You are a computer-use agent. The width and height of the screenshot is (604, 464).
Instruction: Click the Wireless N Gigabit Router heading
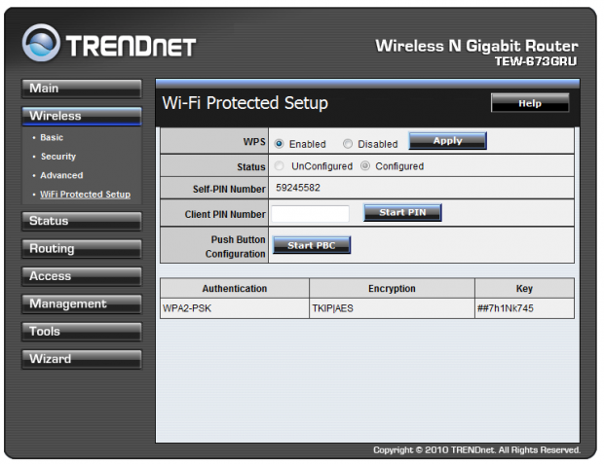(477, 46)
